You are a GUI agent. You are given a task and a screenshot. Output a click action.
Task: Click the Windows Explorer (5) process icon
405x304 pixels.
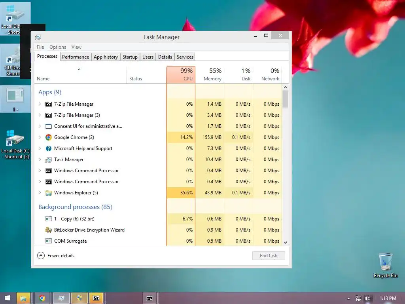tap(49, 193)
